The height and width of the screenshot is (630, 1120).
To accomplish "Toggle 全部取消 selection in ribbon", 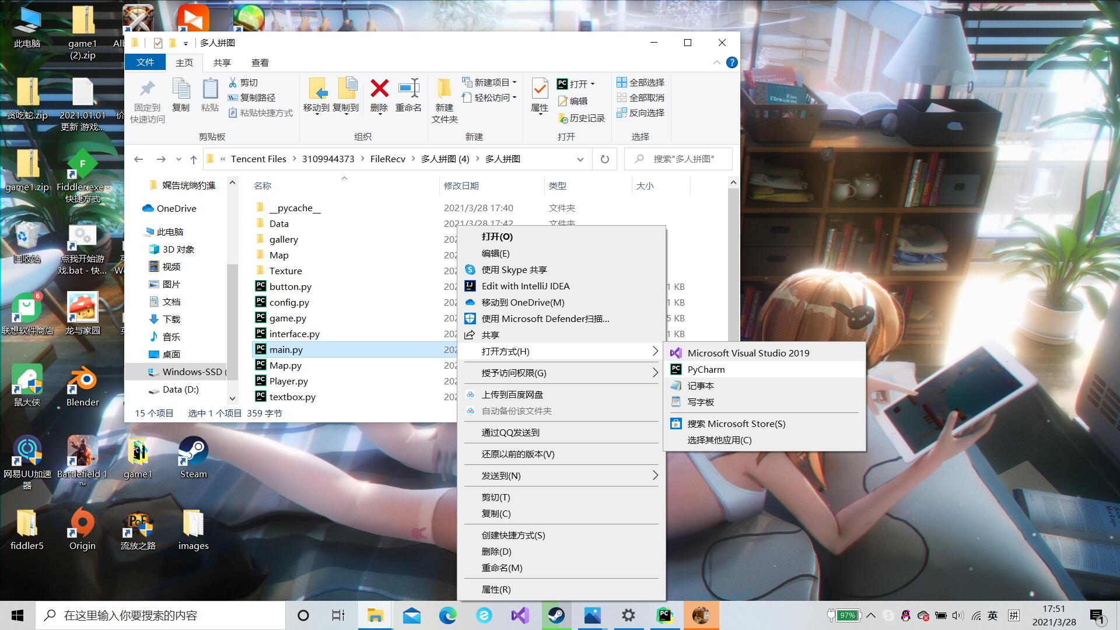I will pos(645,97).
